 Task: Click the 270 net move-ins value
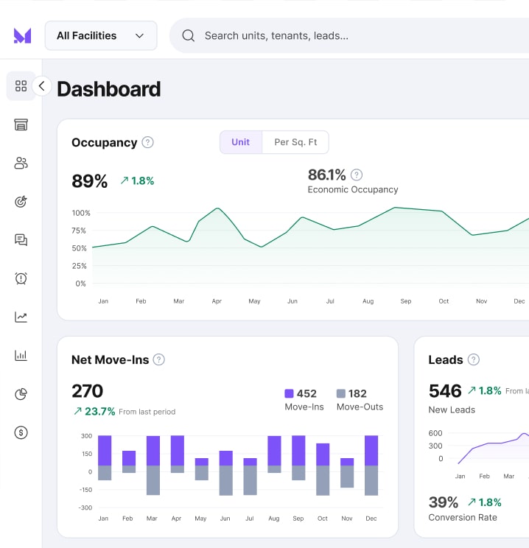click(88, 391)
